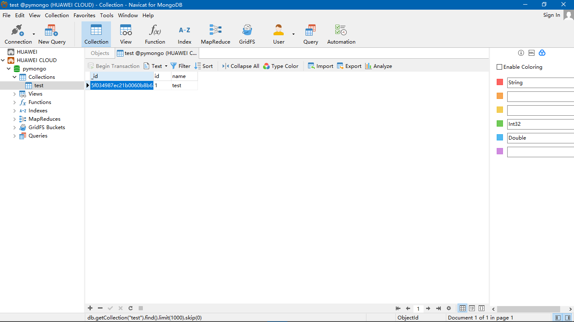This screenshot has width=574, height=322.
Task: Open the Text dropdown arrow
Action: click(166, 66)
